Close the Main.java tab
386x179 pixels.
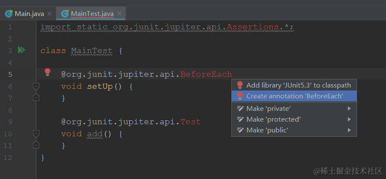click(49, 14)
